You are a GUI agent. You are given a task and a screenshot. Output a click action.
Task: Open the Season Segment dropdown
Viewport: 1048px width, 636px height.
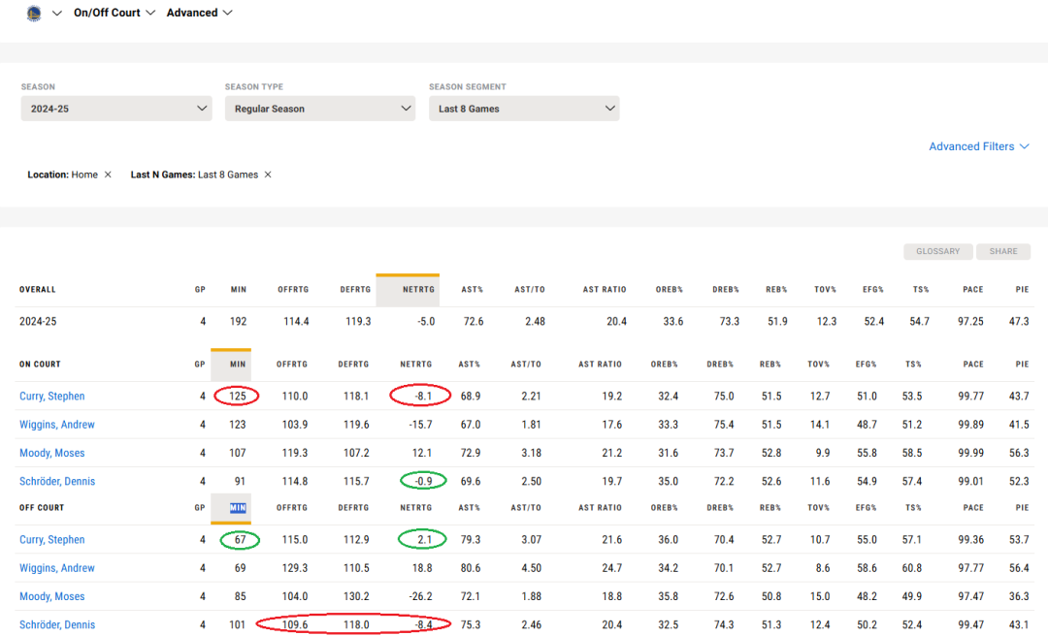pyautogui.click(x=524, y=109)
